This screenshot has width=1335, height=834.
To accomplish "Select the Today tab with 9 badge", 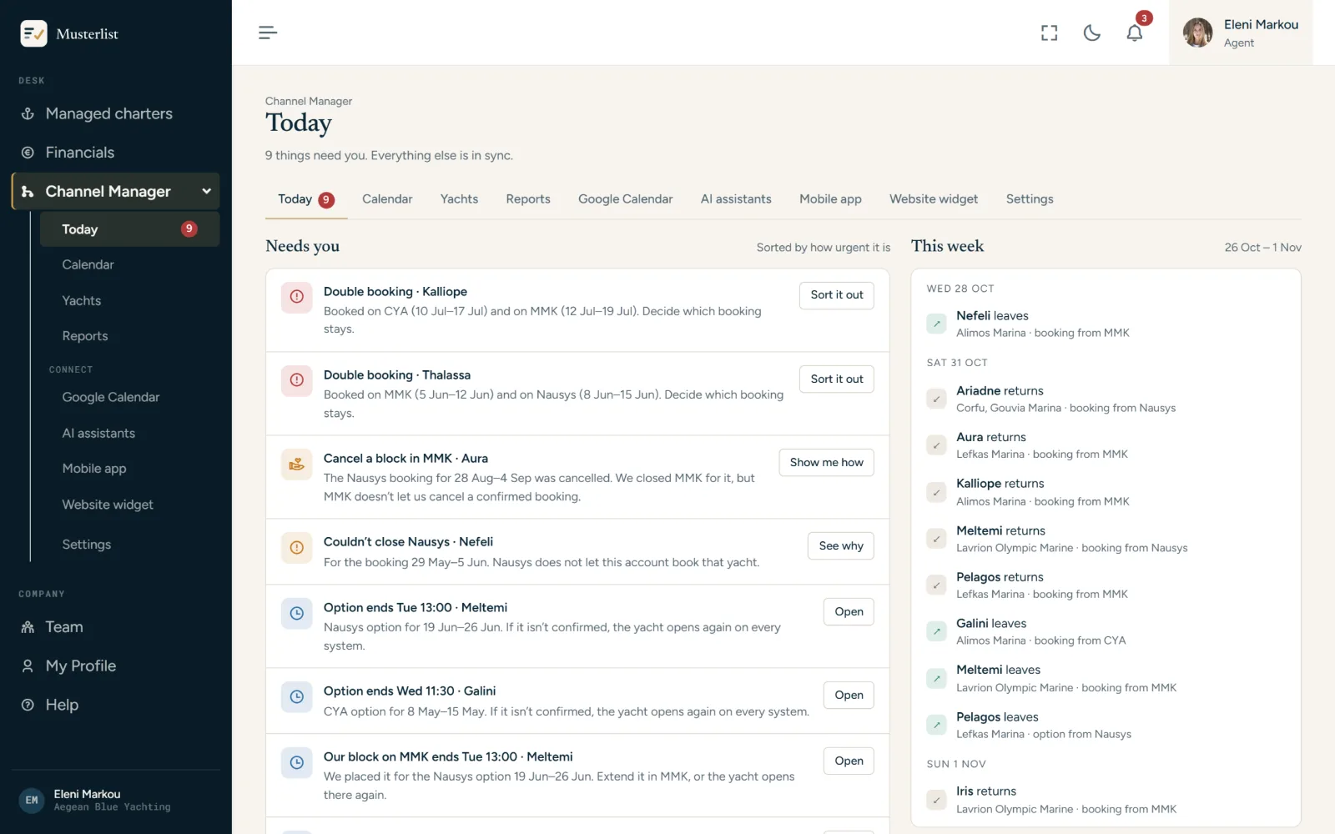I will (x=306, y=199).
